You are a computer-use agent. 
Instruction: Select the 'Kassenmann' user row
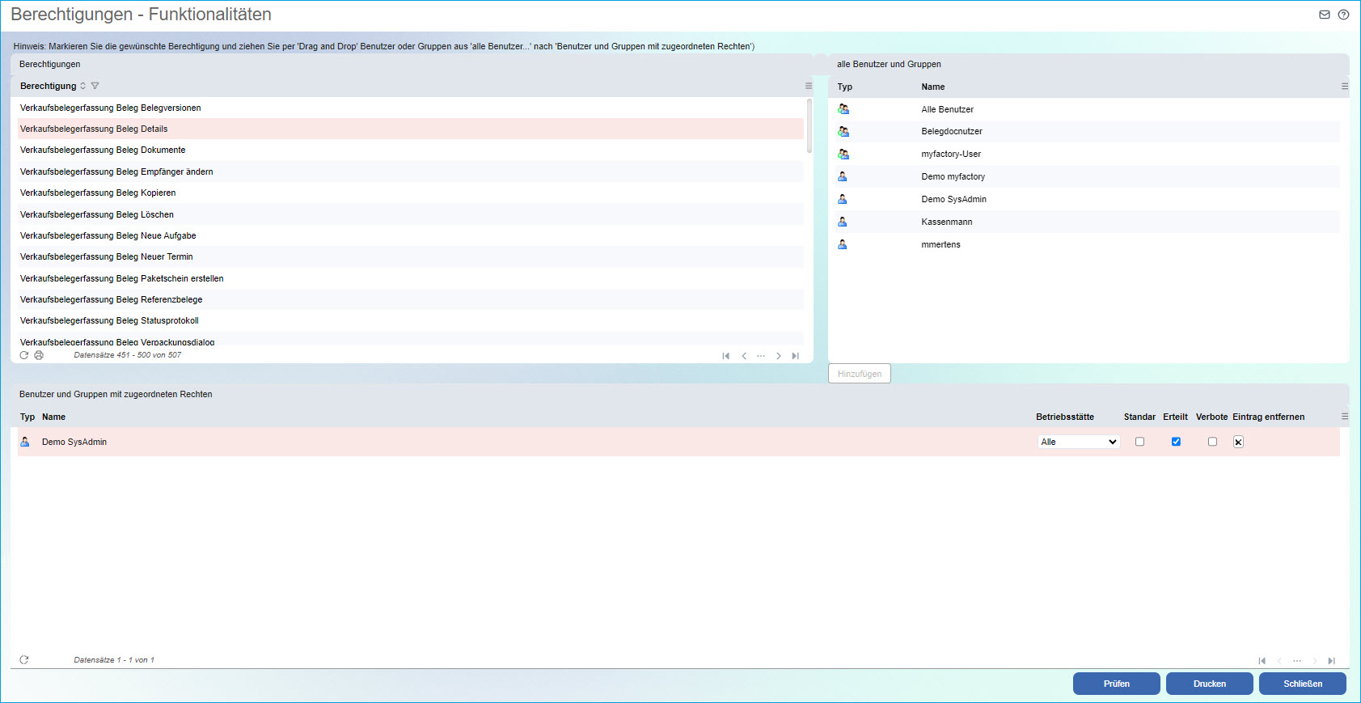coord(946,222)
